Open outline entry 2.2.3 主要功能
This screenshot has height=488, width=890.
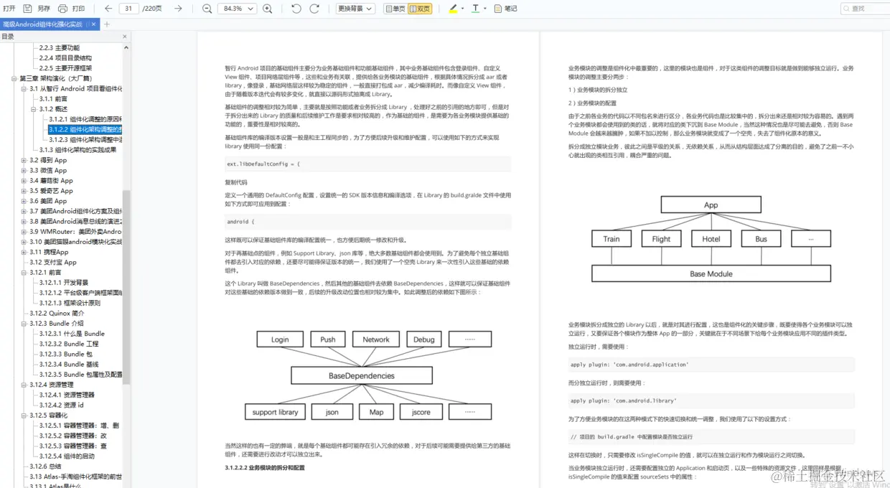click(x=59, y=48)
